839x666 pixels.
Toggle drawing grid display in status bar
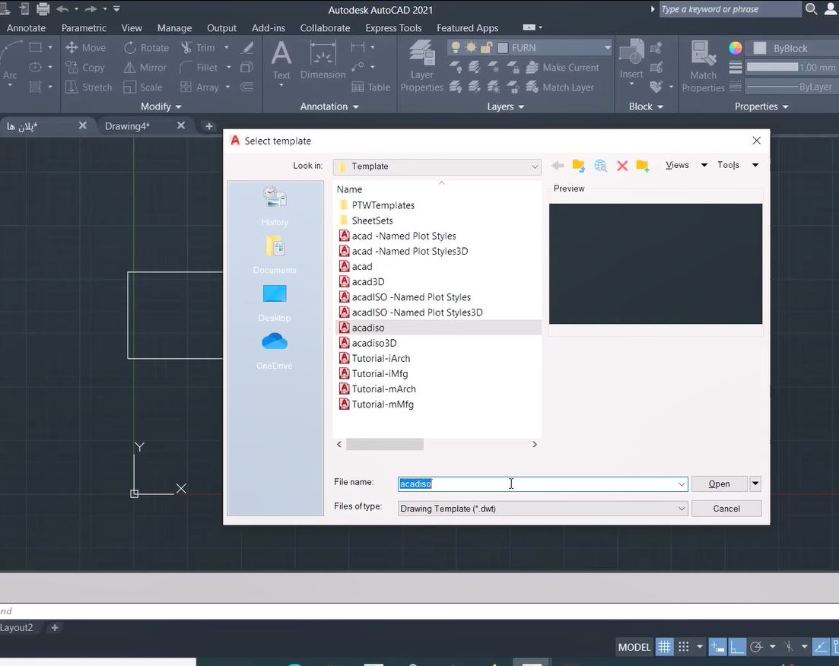(664, 647)
